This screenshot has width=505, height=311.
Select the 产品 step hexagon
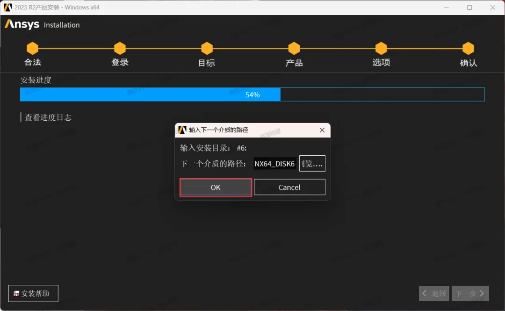tap(294, 48)
